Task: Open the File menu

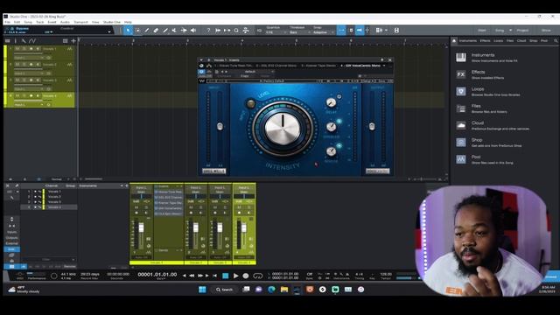Action: coord(7,22)
